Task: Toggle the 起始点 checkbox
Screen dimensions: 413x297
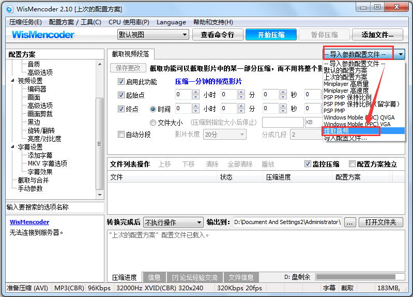Action: (121, 95)
